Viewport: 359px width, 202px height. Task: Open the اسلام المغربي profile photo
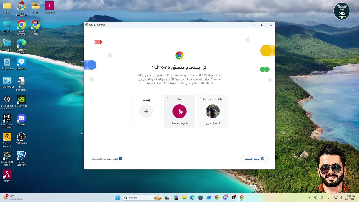[x=213, y=111]
